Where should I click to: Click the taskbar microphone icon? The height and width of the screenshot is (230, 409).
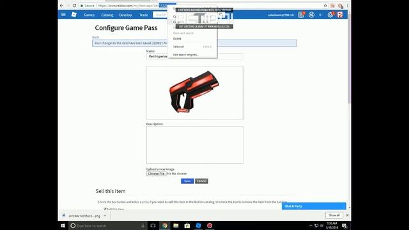[x=143, y=226]
